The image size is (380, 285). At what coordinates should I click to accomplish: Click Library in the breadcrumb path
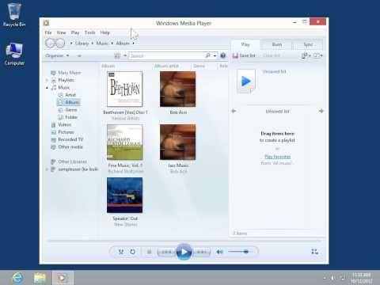[x=82, y=43]
